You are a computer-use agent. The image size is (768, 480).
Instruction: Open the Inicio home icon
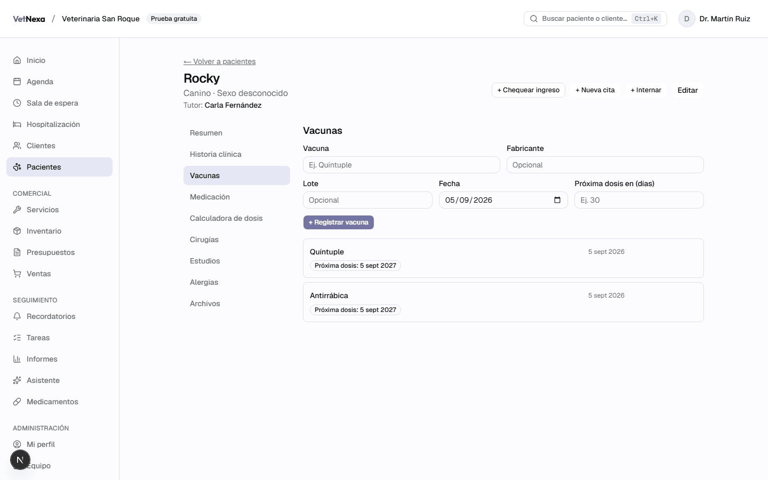click(x=17, y=60)
